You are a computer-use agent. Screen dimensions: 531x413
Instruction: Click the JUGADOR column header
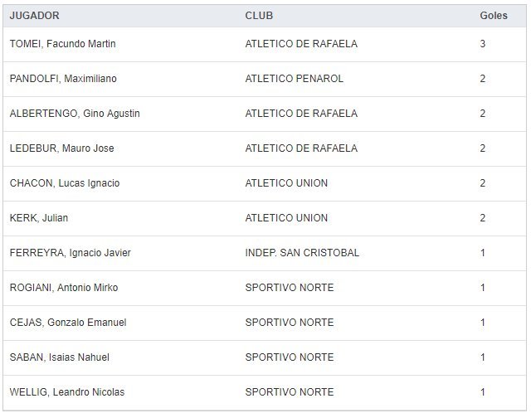[34, 16]
